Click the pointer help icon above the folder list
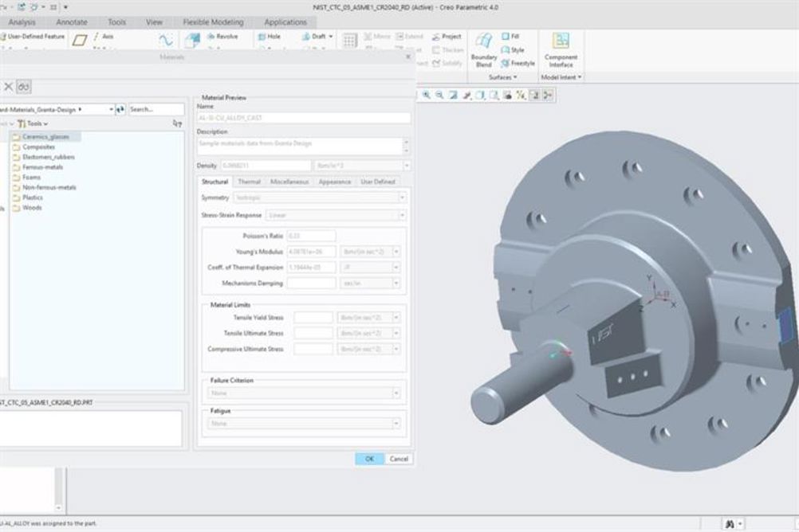799x532 pixels. tap(177, 123)
